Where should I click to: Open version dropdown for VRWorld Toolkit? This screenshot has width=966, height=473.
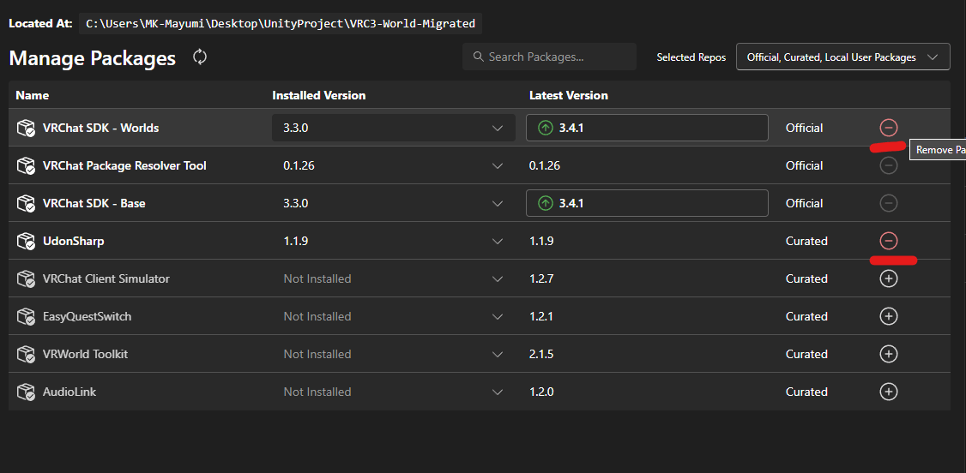click(393, 354)
